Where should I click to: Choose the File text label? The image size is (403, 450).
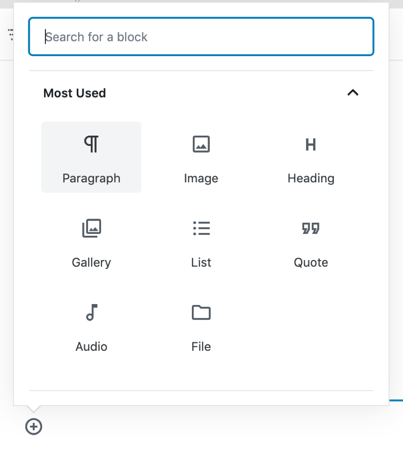(201, 347)
